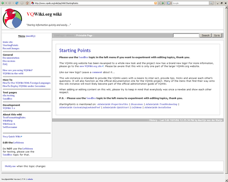Open AdminGuide:PropertiesFiles link

[x=113, y=104]
